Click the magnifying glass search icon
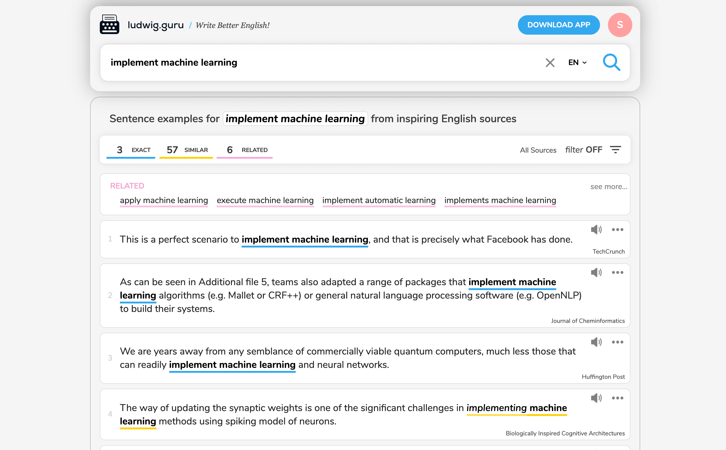726x450 pixels. 612,62
